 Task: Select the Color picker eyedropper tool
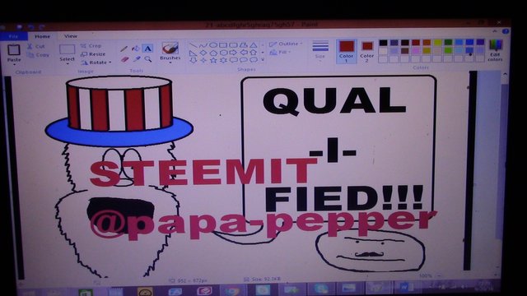coord(136,59)
